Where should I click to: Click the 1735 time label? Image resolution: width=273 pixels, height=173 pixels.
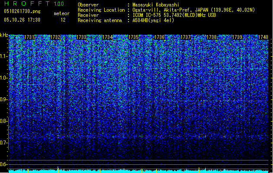[x=133, y=37]
